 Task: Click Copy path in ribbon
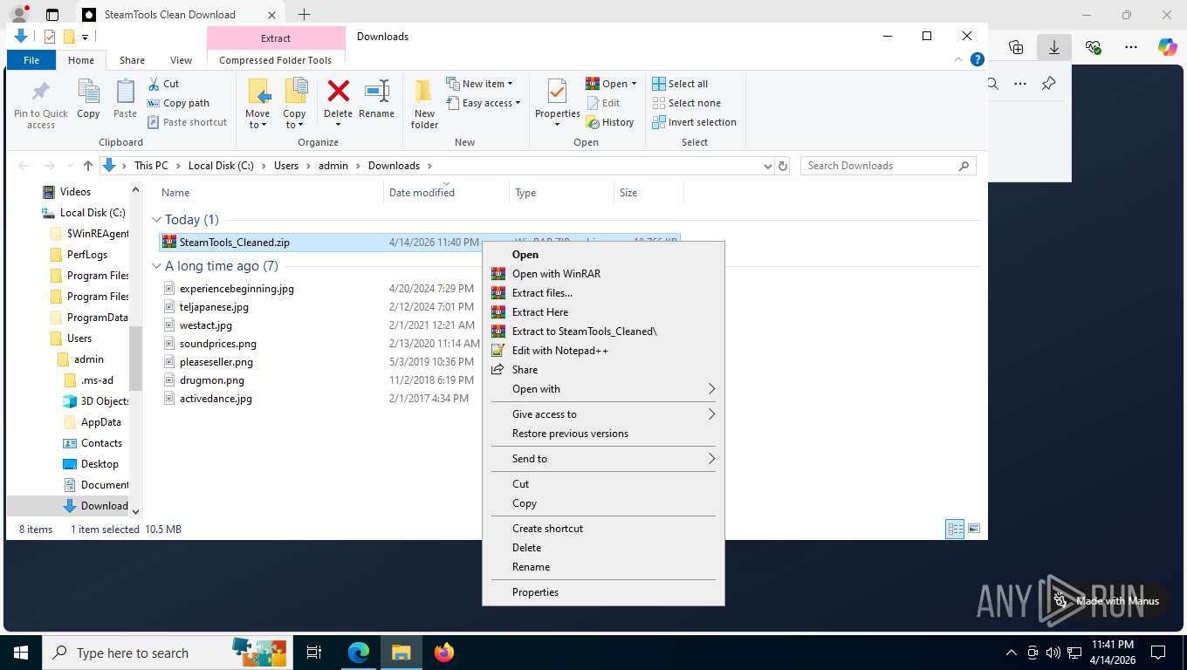click(178, 103)
